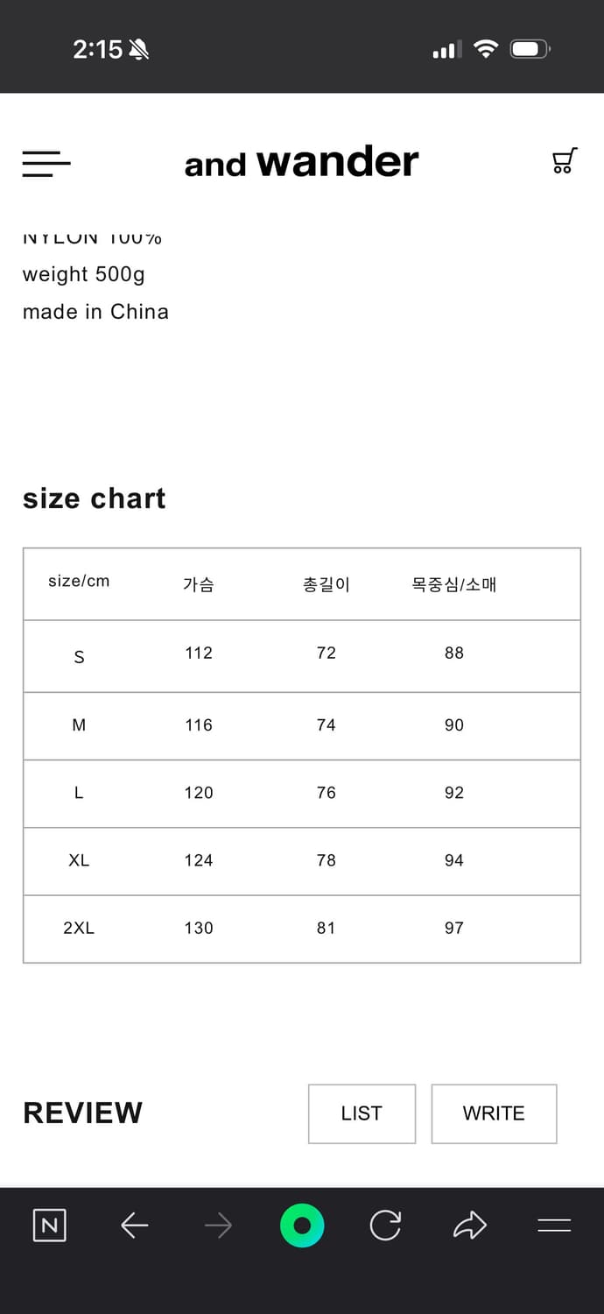Tap the green home button in toolbar
Viewport: 604px width, 1314px height.
point(301,1226)
